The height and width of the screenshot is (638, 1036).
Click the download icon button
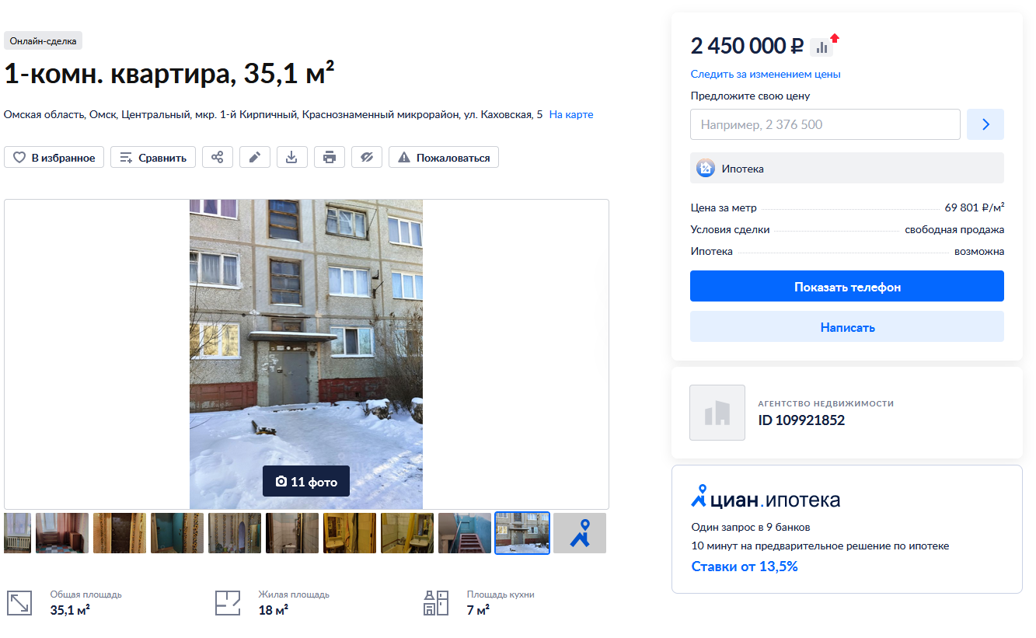[292, 158]
